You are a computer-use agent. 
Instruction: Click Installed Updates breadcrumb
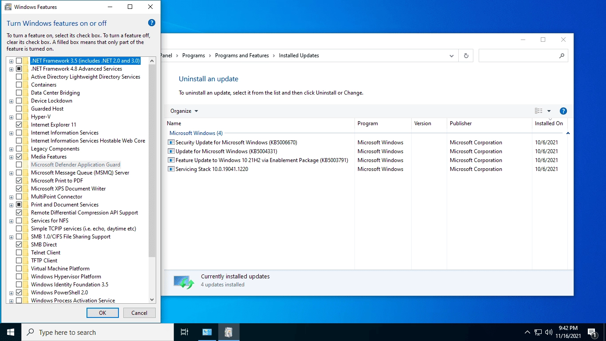tap(299, 56)
